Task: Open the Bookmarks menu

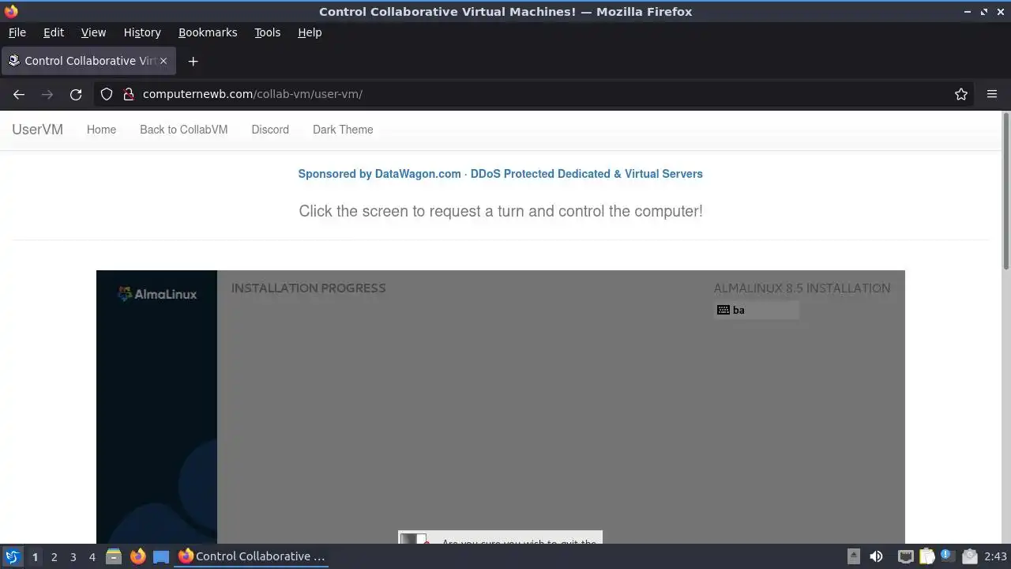Action: point(208,32)
